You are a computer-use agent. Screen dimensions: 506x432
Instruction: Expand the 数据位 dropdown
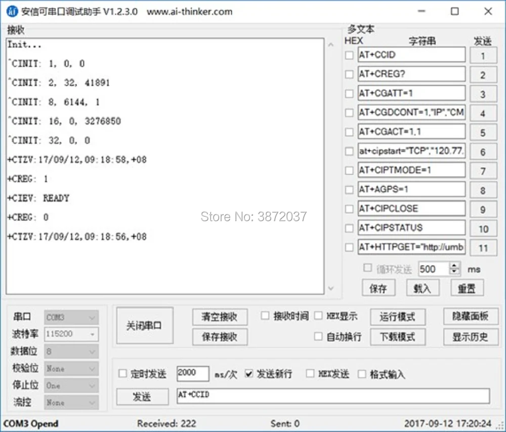pos(71,351)
